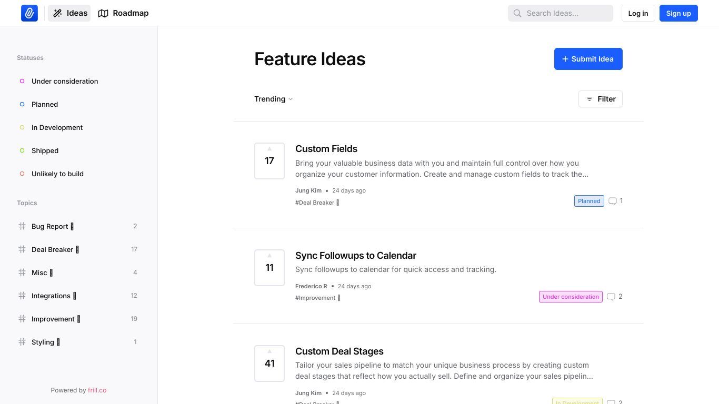Open the frill.co link

97,390
